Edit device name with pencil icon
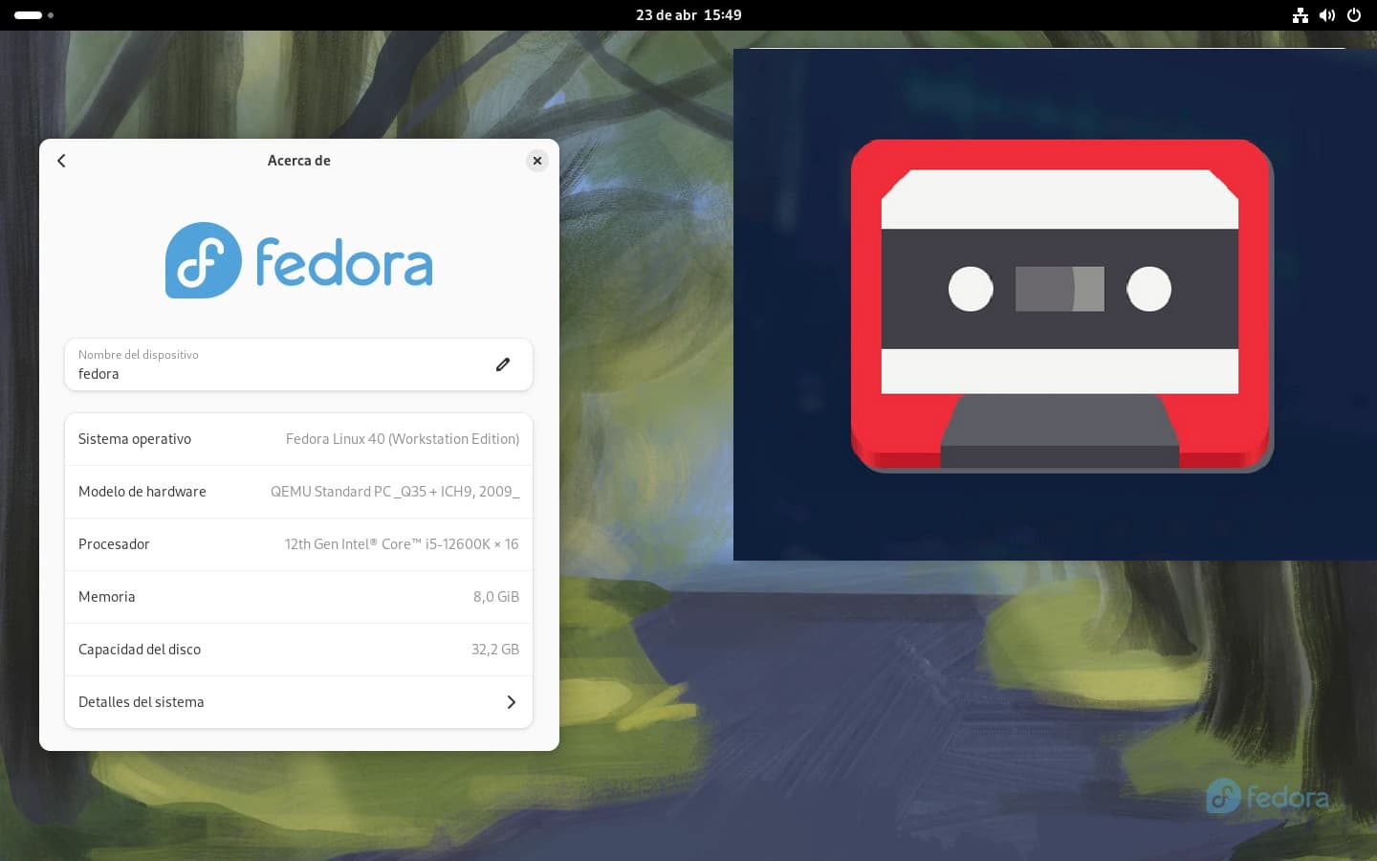This screenshot has height=861, width=1377. coord(503,364)
